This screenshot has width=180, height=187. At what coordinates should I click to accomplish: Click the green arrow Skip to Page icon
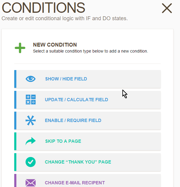click(31, 141)
